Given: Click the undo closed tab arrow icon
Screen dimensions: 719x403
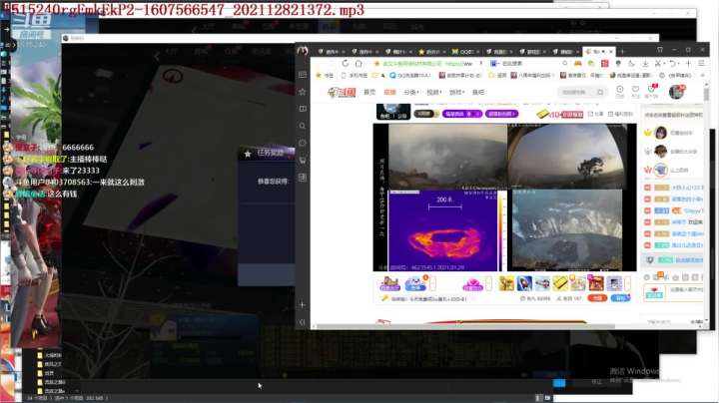Looking at the screenshot, I should 672,63.
